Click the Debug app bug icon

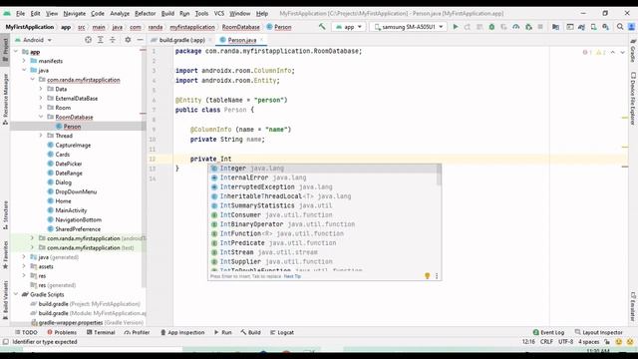coord(491,27)
